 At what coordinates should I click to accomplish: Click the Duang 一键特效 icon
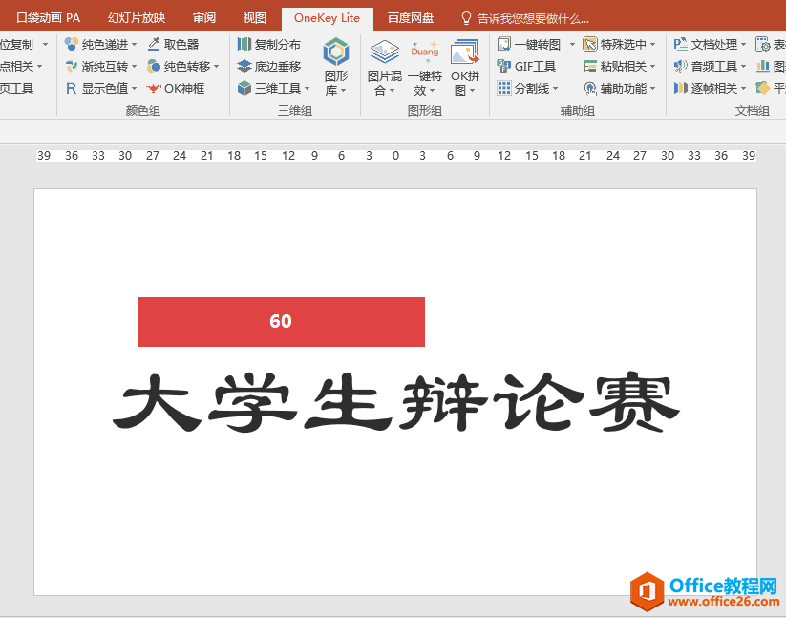pyautogui.click(x=425, y=53)
